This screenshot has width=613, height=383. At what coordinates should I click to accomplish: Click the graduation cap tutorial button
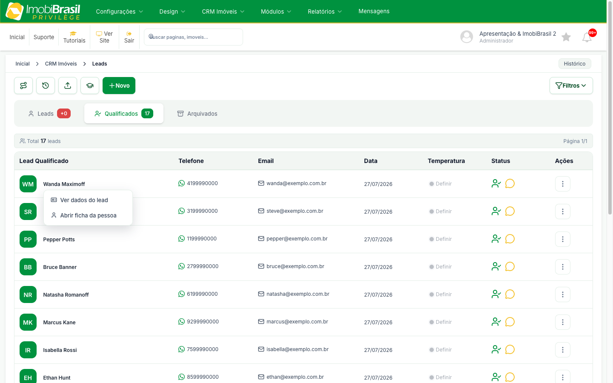(x=90, y=86)
